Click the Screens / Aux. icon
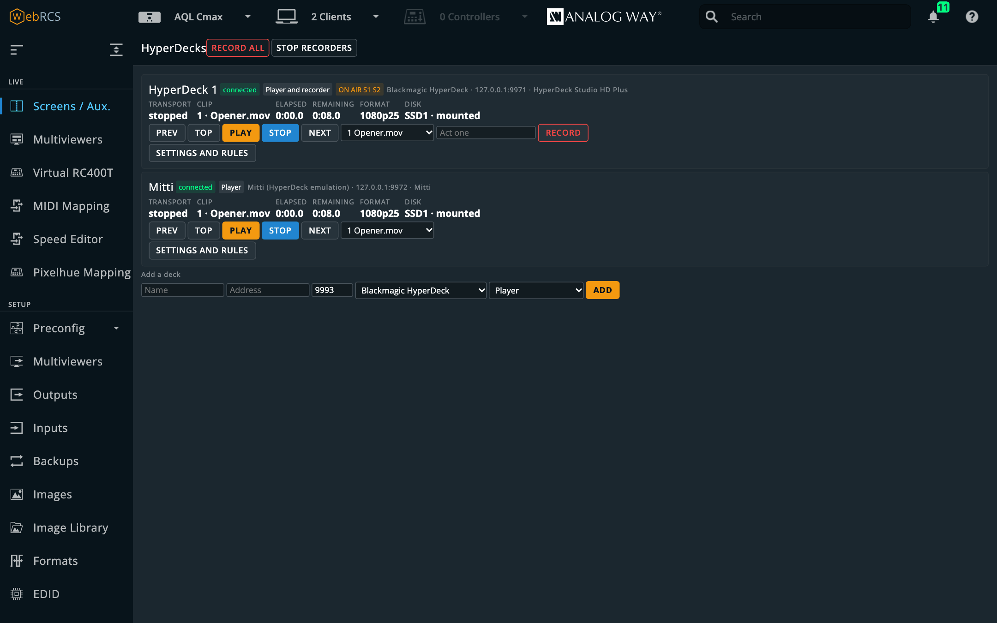Image resolution: width=997 pixels, height=623 pixels. [17, 106]
